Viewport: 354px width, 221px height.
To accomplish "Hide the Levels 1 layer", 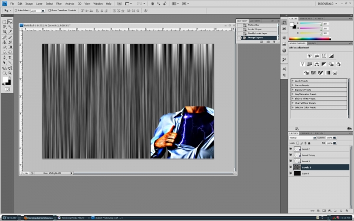I will pos(290,161).
